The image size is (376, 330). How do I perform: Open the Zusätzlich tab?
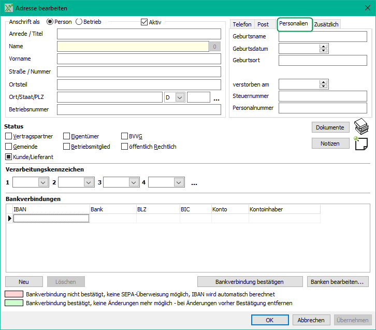coord(326,24)
